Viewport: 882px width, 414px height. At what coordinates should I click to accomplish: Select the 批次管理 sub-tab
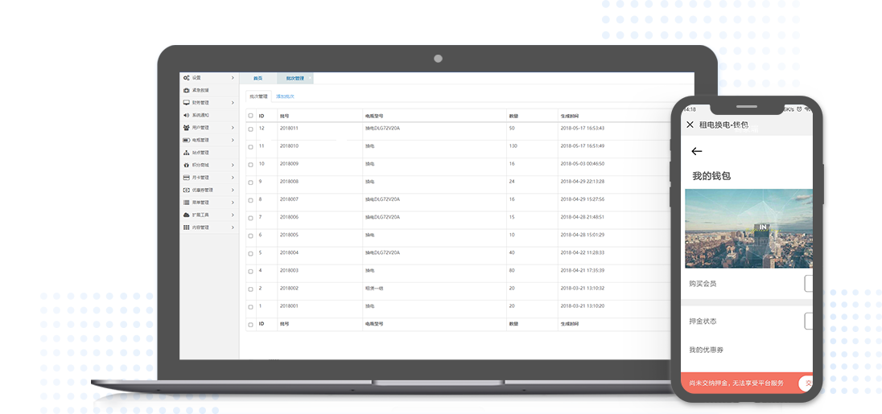coord(258,96)
